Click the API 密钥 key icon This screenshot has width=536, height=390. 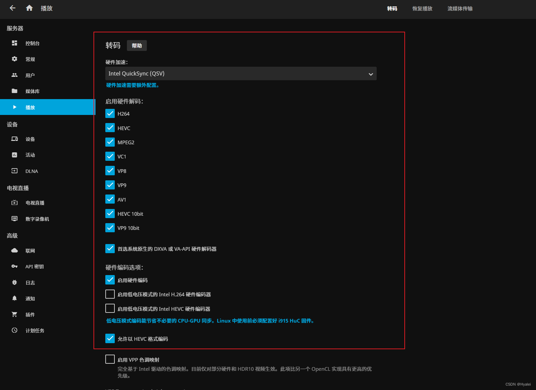point(15,266)
